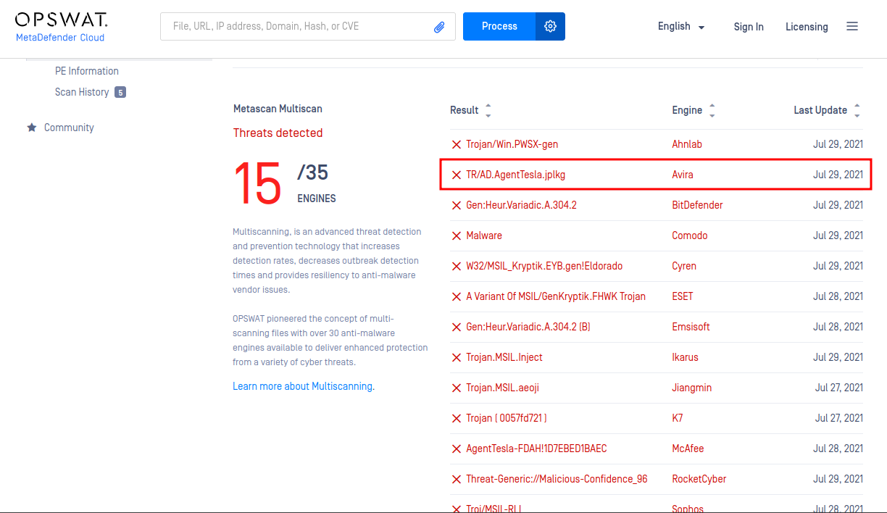887x513 pixels.
Task: Click the Engine column header
Action: click(687, 110)
